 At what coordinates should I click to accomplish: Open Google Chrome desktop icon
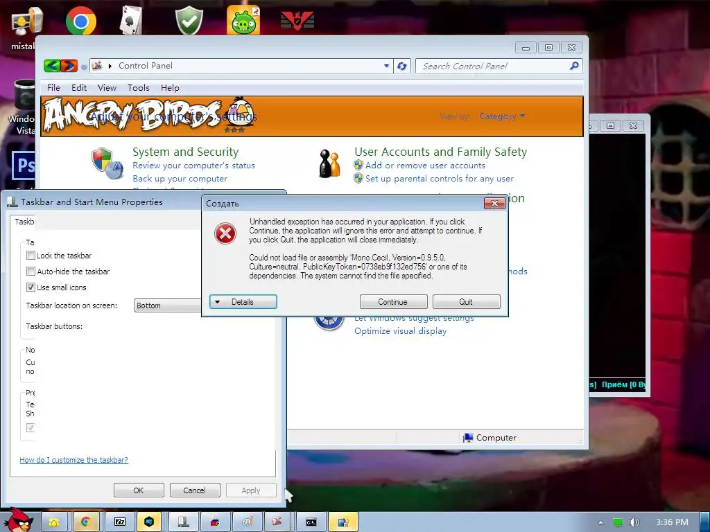pyautogui.click(x=81, y=21)
